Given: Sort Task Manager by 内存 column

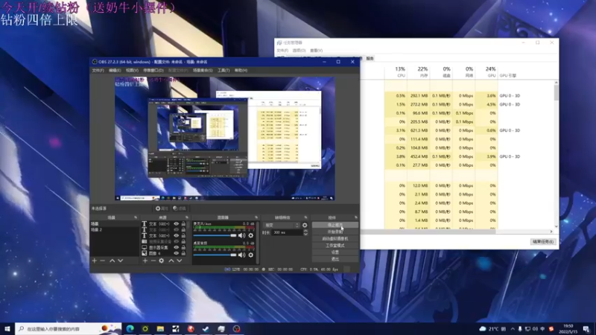Looking at the screenshot, I should (418, 72).
